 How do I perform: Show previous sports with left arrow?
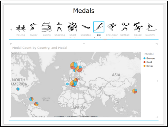coord(11,30)
